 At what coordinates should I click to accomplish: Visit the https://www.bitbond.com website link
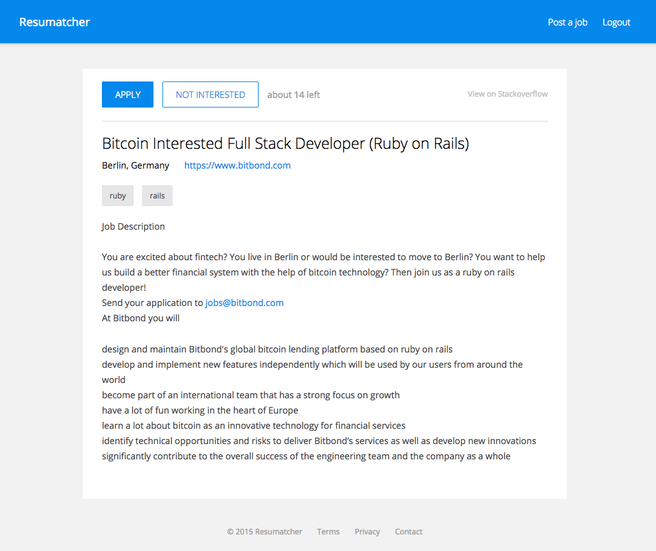(x=237, y=165)
